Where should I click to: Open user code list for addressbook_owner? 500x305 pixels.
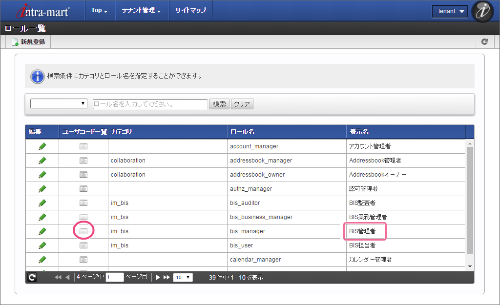coord(83,175)
